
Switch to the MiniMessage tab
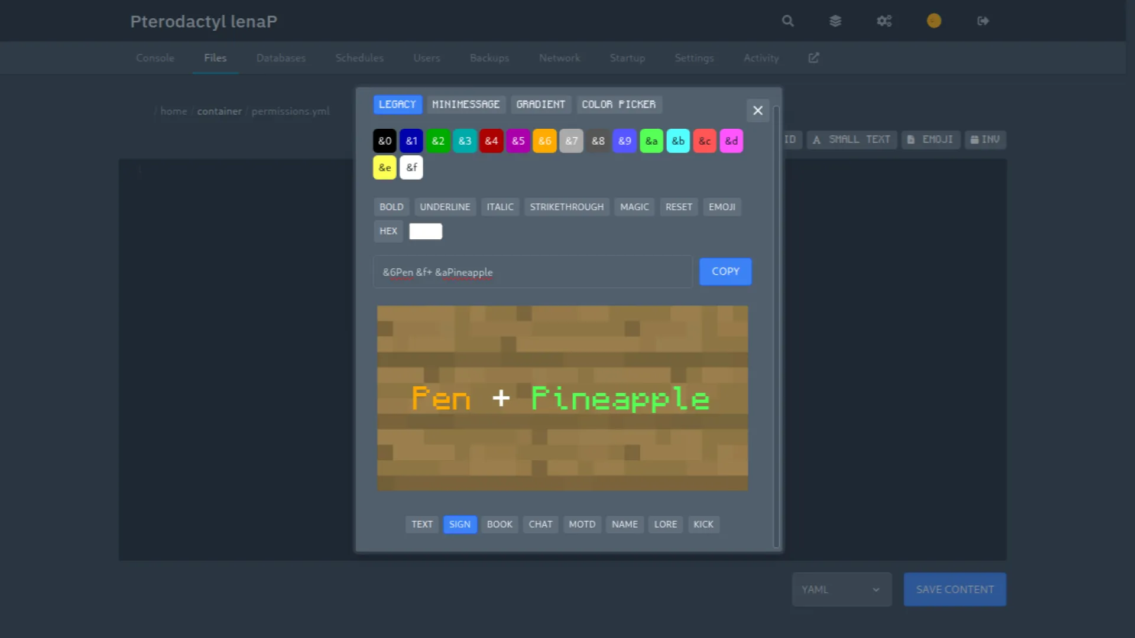pyautogui.click(x=466, y=105)
